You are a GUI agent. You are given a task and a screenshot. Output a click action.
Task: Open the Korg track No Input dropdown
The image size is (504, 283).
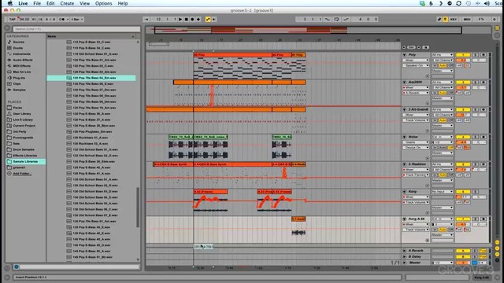(443, 192)
